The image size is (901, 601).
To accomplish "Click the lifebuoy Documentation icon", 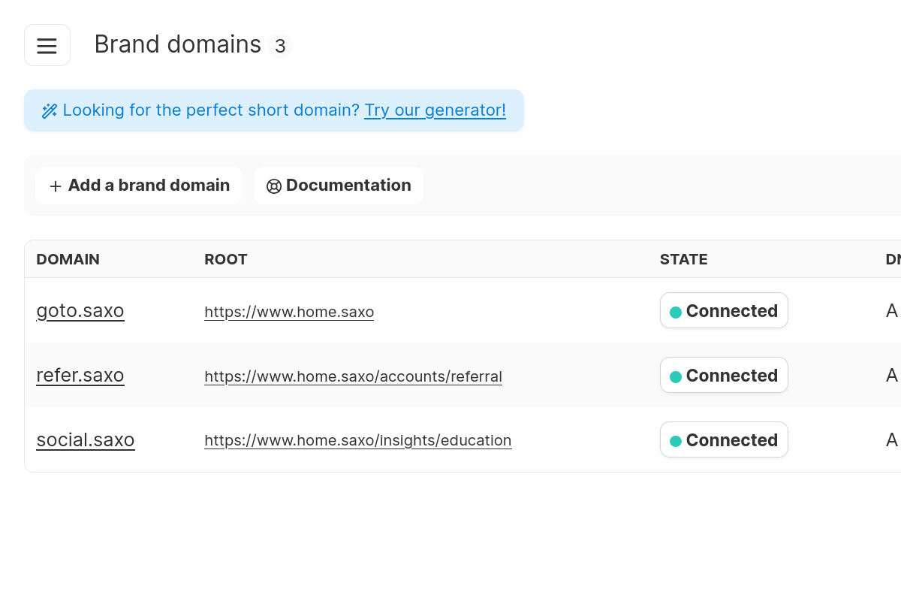I will [274, 186].
